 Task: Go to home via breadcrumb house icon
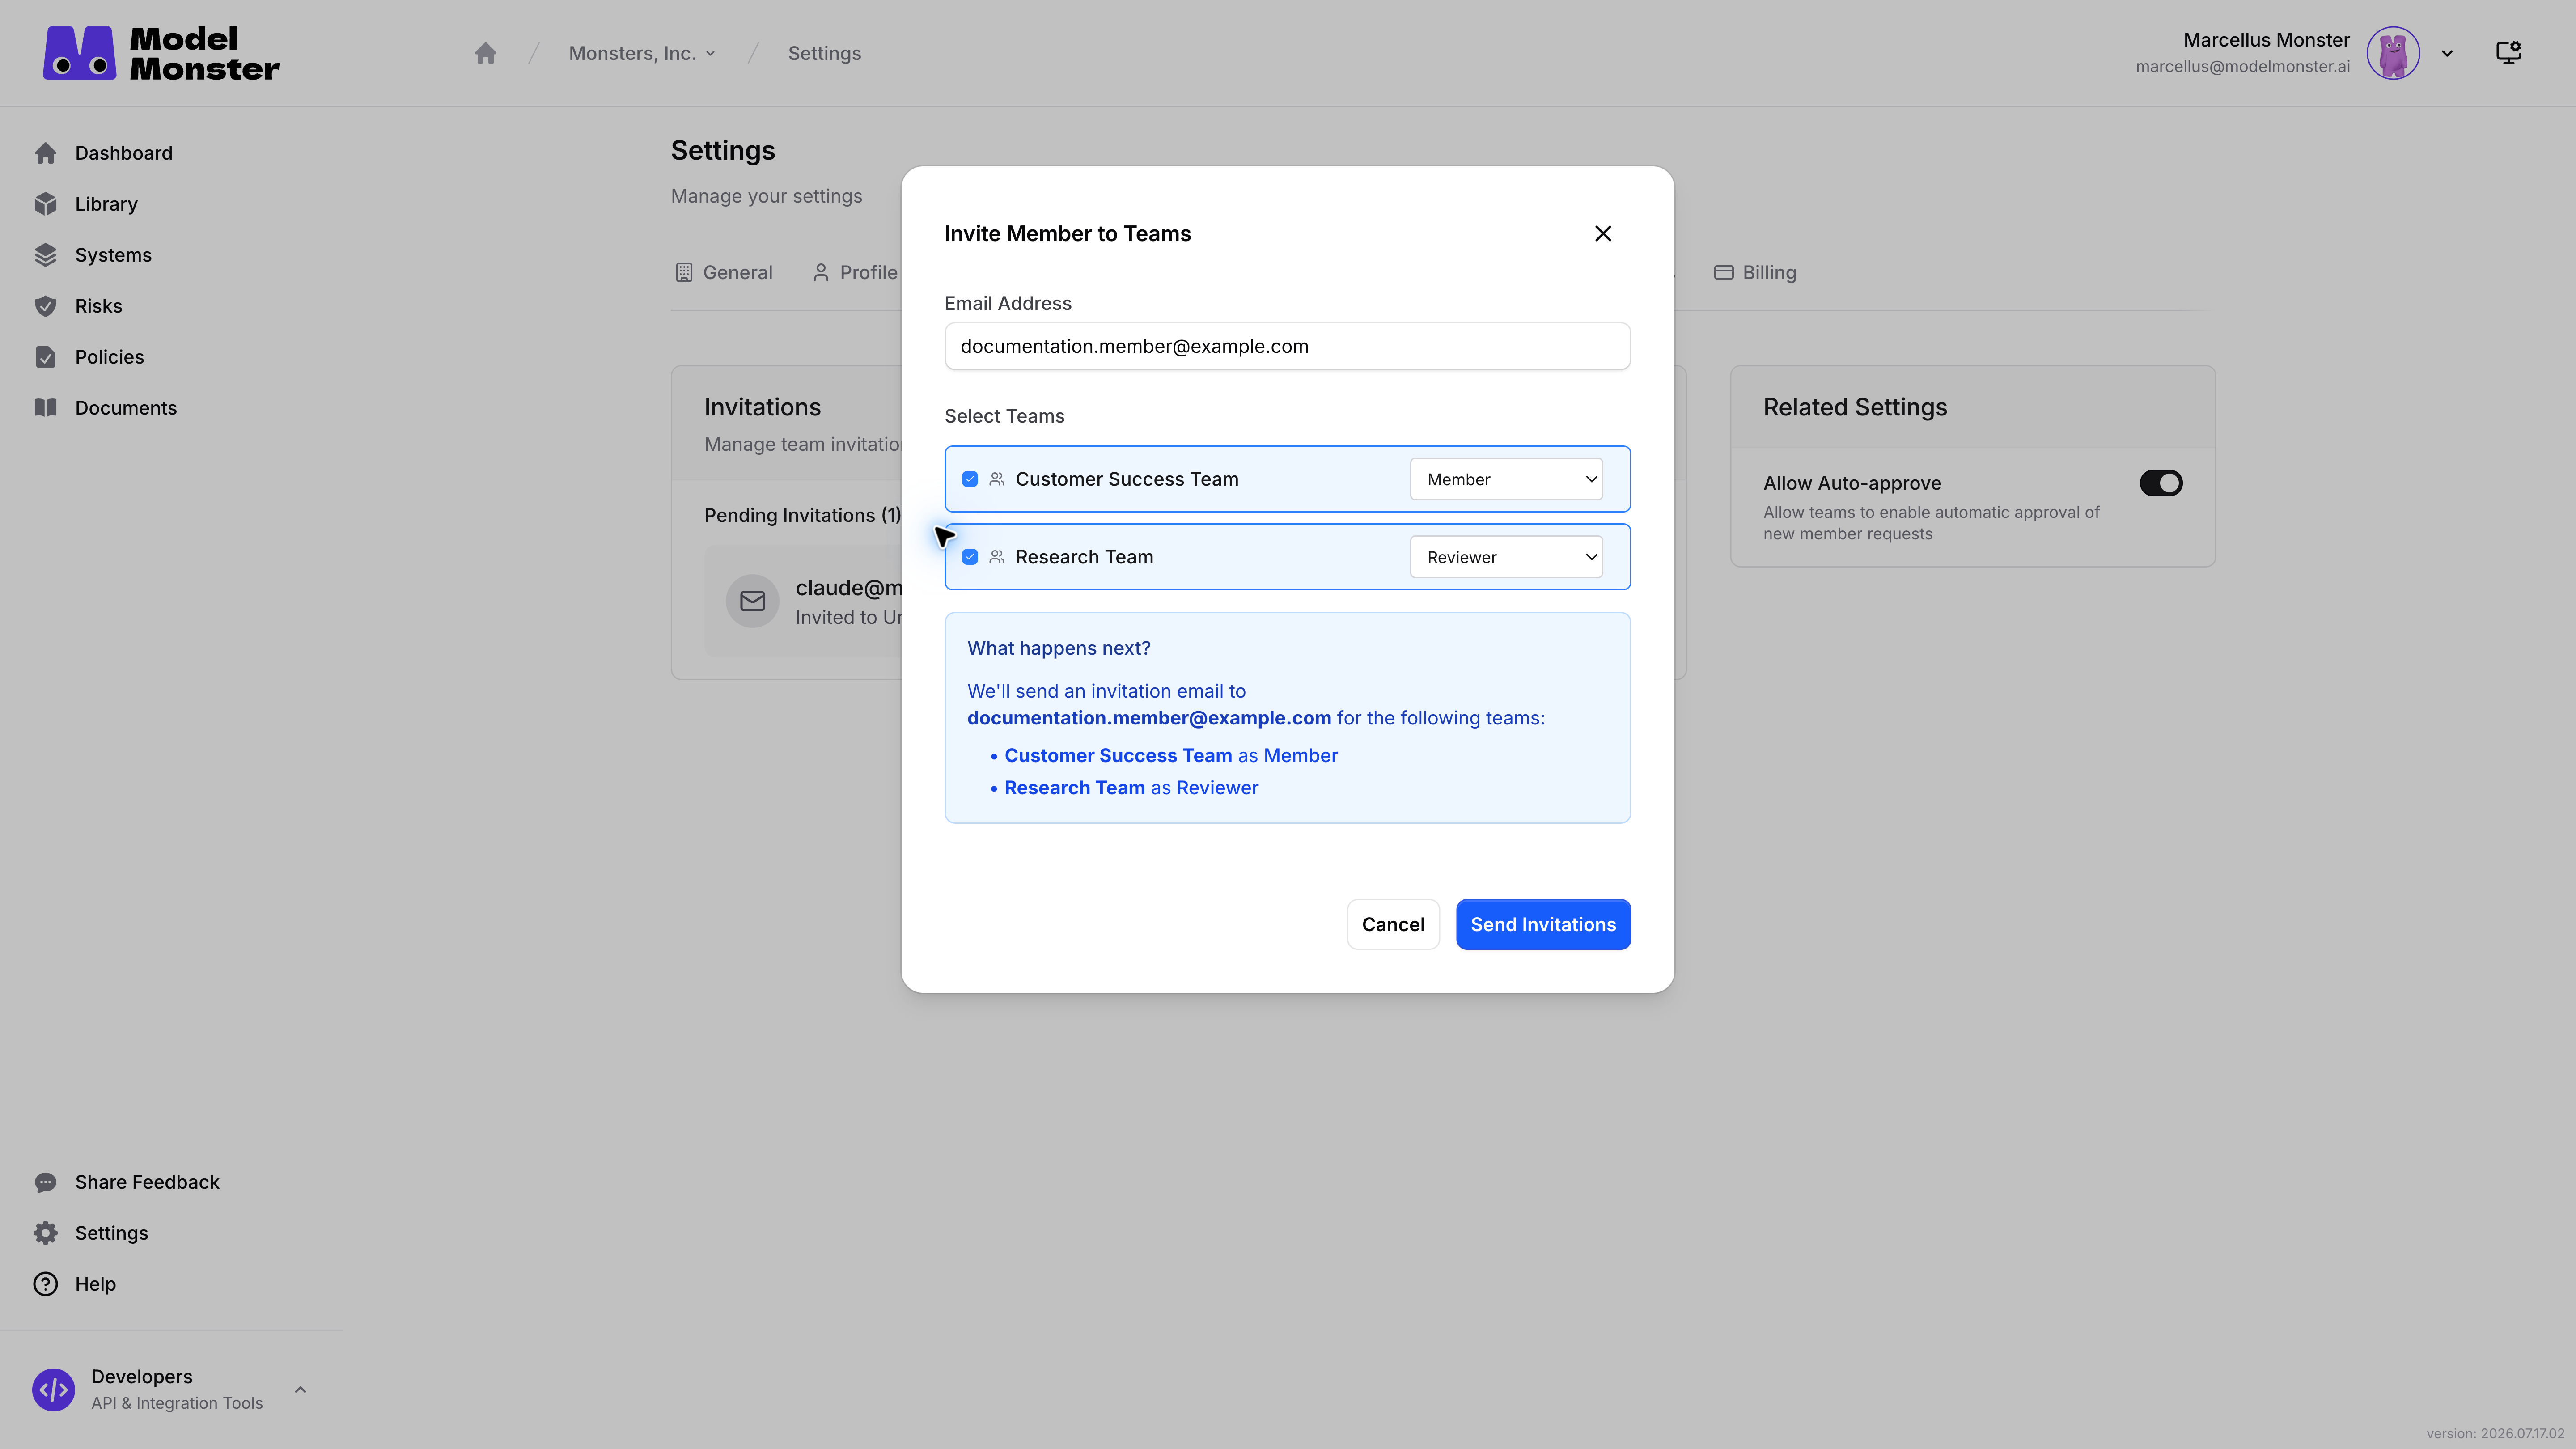[x=485, y=53]
